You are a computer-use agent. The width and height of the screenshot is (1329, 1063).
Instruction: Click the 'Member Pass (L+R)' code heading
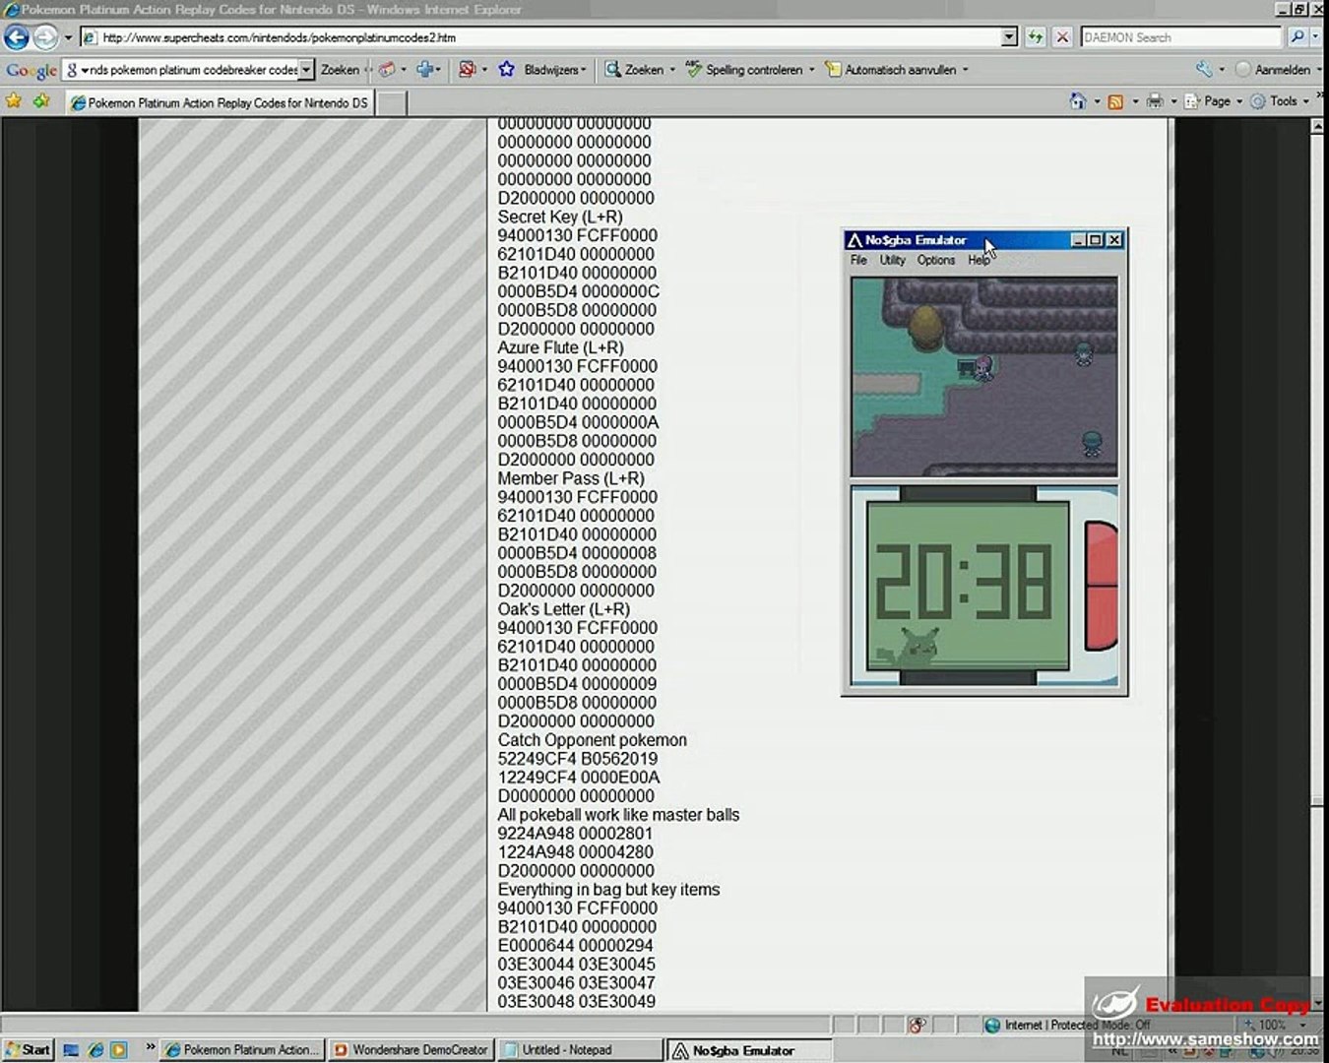pos(571,478)
